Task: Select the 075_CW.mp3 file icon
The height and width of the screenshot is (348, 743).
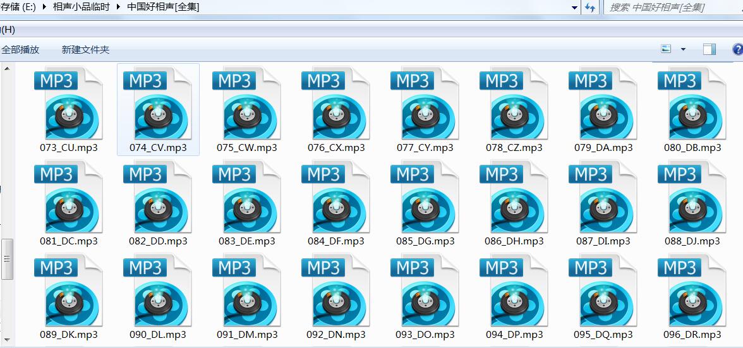Action: click(x=246, y=103)
